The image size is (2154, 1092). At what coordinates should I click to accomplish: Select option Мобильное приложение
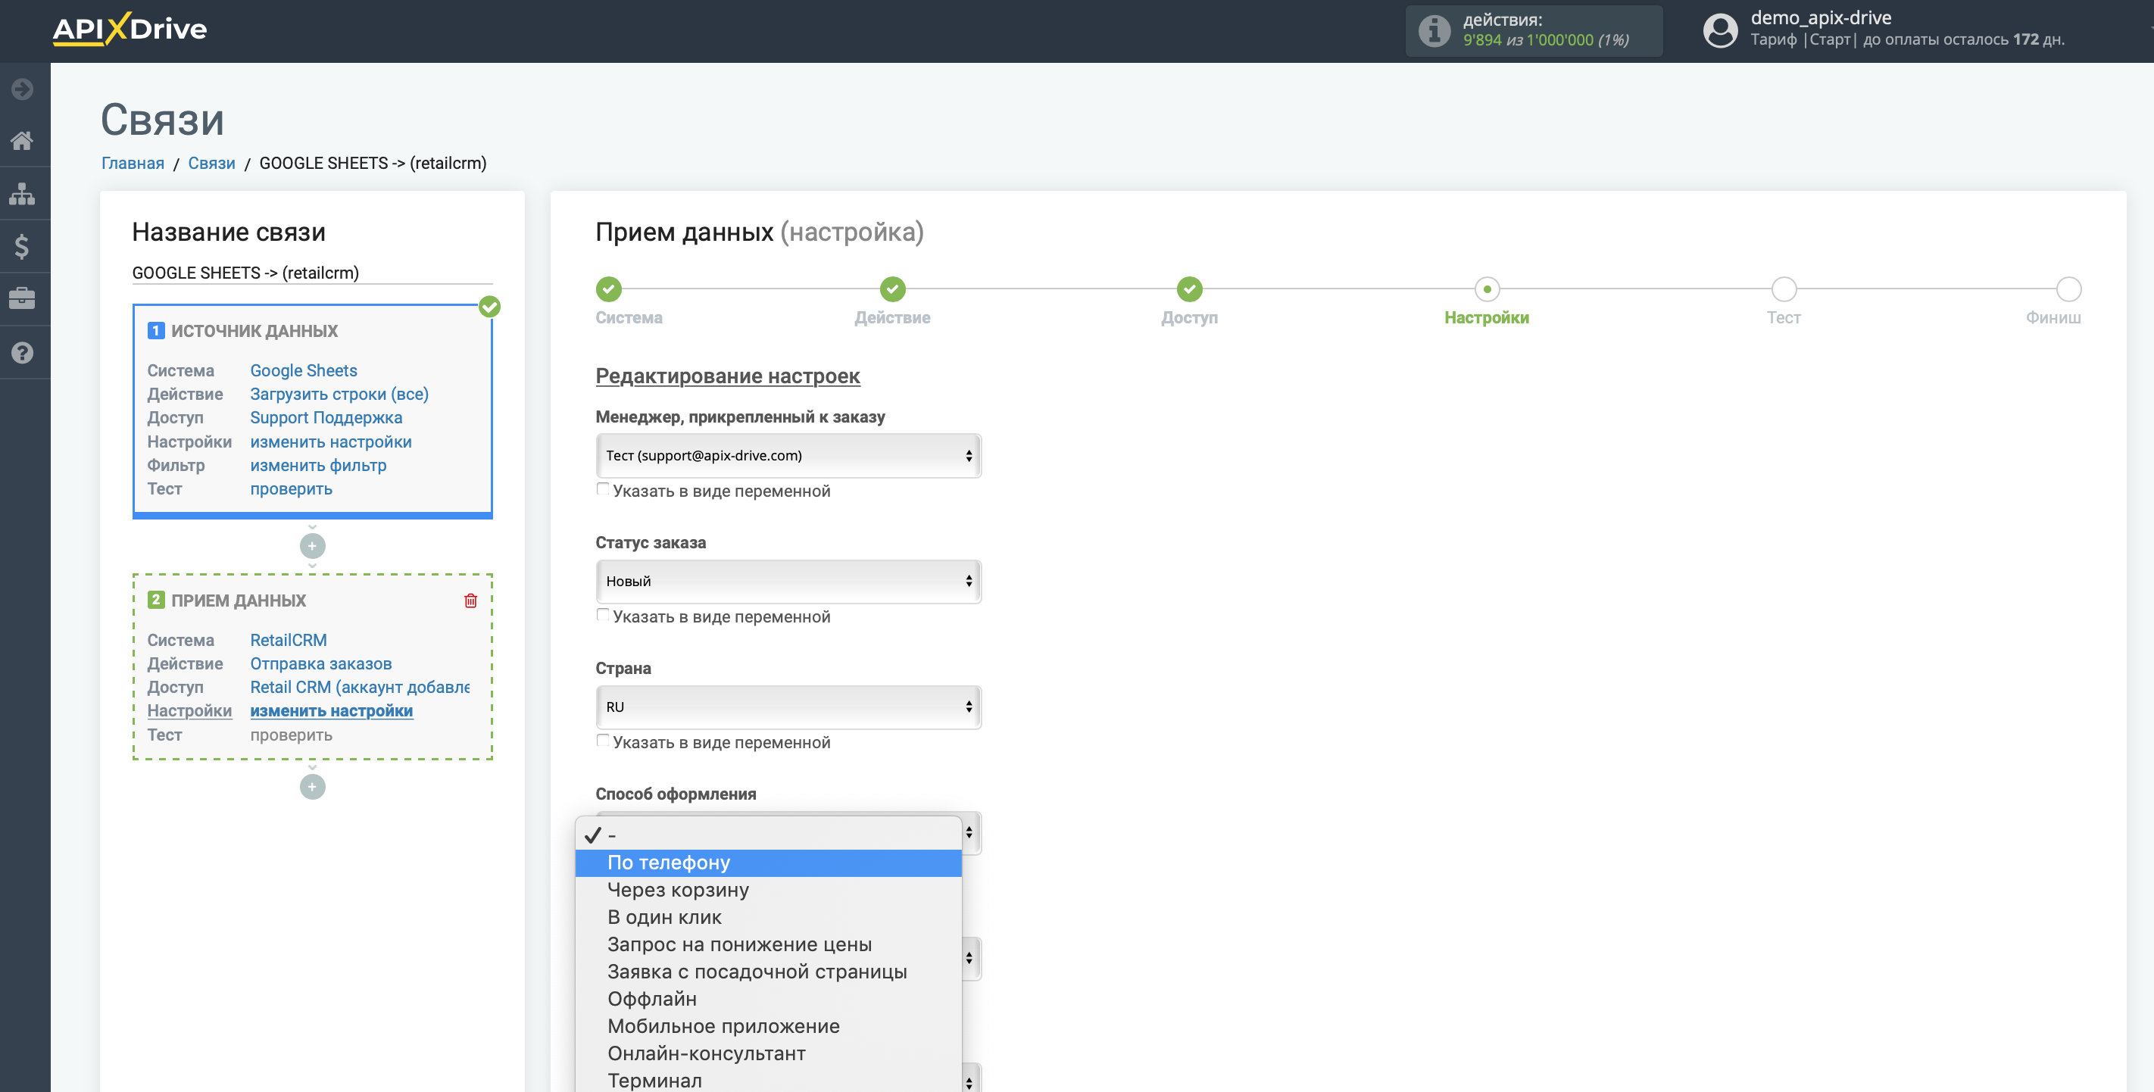click(769, 1026)
